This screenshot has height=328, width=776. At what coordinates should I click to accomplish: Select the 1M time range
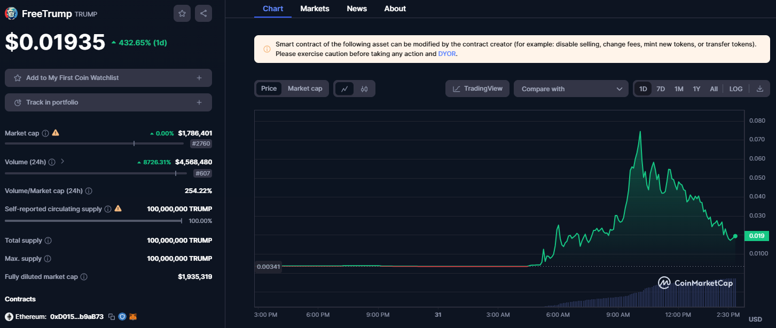[679, 89]
